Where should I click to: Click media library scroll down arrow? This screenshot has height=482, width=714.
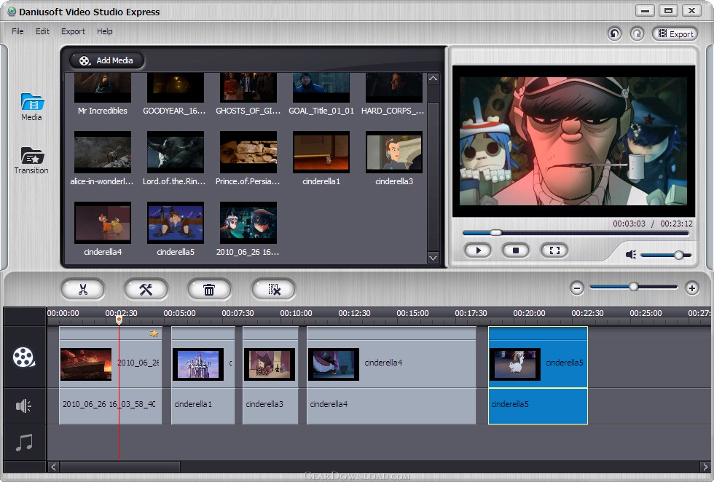[433, 258]
